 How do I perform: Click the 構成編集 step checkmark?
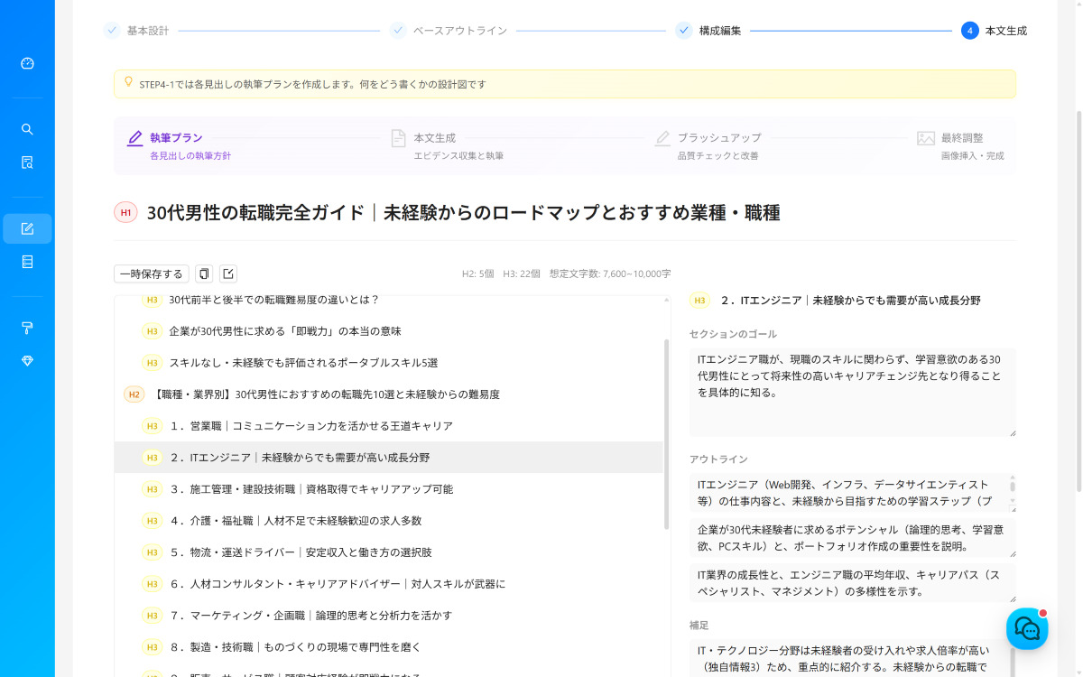pyautogui.click(x=684, y=30)
